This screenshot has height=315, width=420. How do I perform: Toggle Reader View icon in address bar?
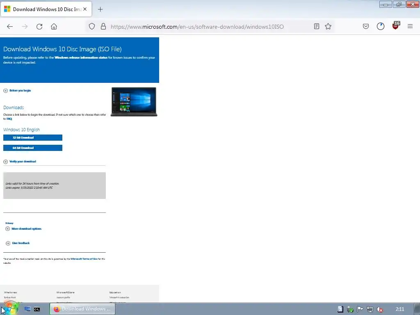(316, 26)
